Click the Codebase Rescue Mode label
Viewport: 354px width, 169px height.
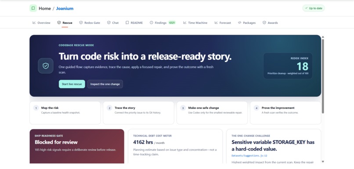pos(76,45)
